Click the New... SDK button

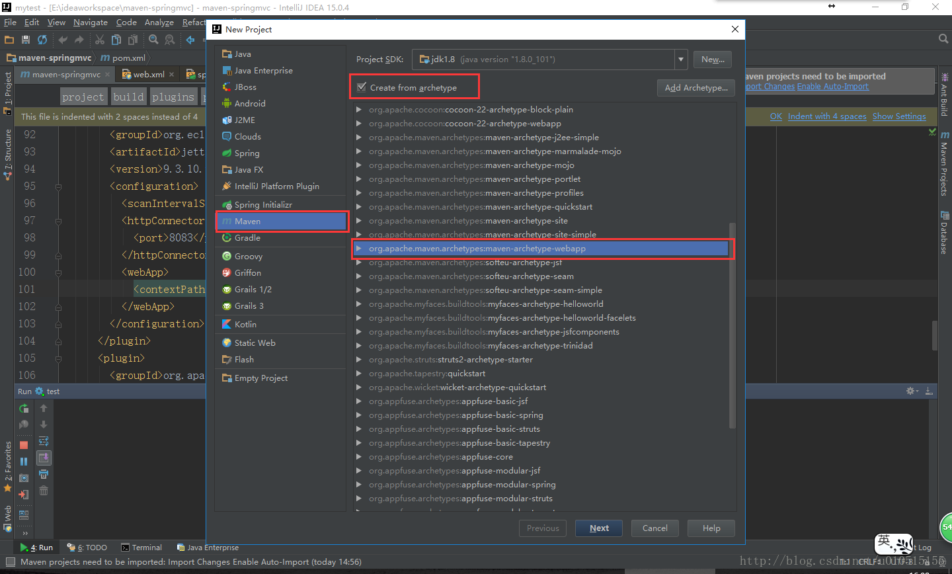point(713,60)
